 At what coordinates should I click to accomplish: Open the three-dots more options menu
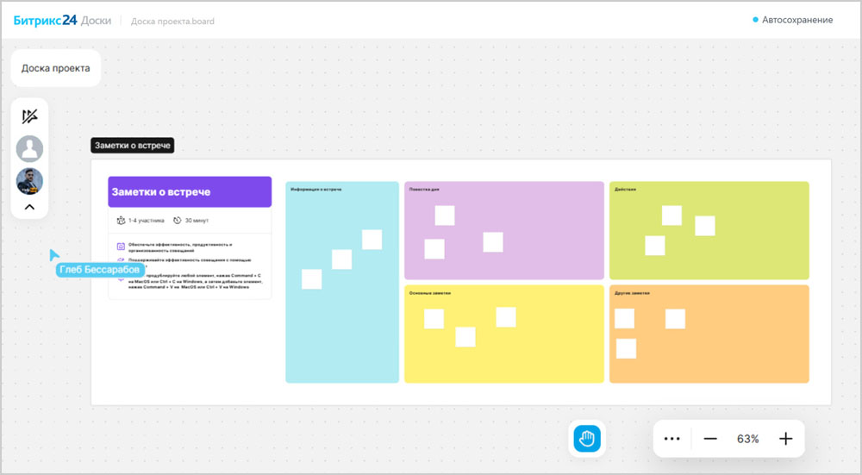tap(672, 439)
